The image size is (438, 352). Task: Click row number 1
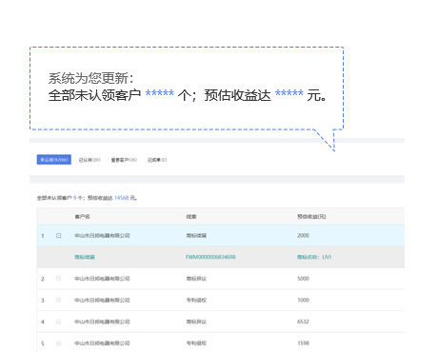tap(43, 236)
